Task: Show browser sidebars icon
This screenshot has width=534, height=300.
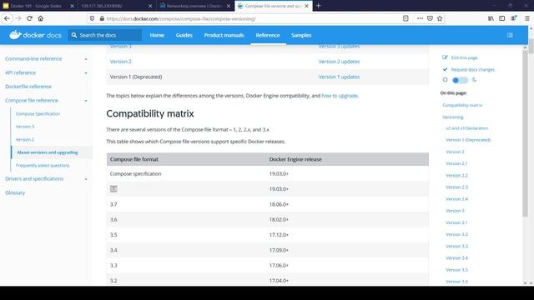Action: click(x=502, y=18)
